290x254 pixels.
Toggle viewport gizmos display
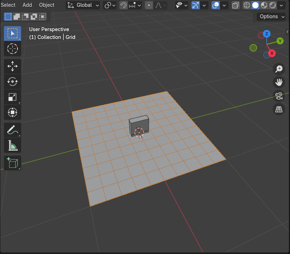(195, 5)
